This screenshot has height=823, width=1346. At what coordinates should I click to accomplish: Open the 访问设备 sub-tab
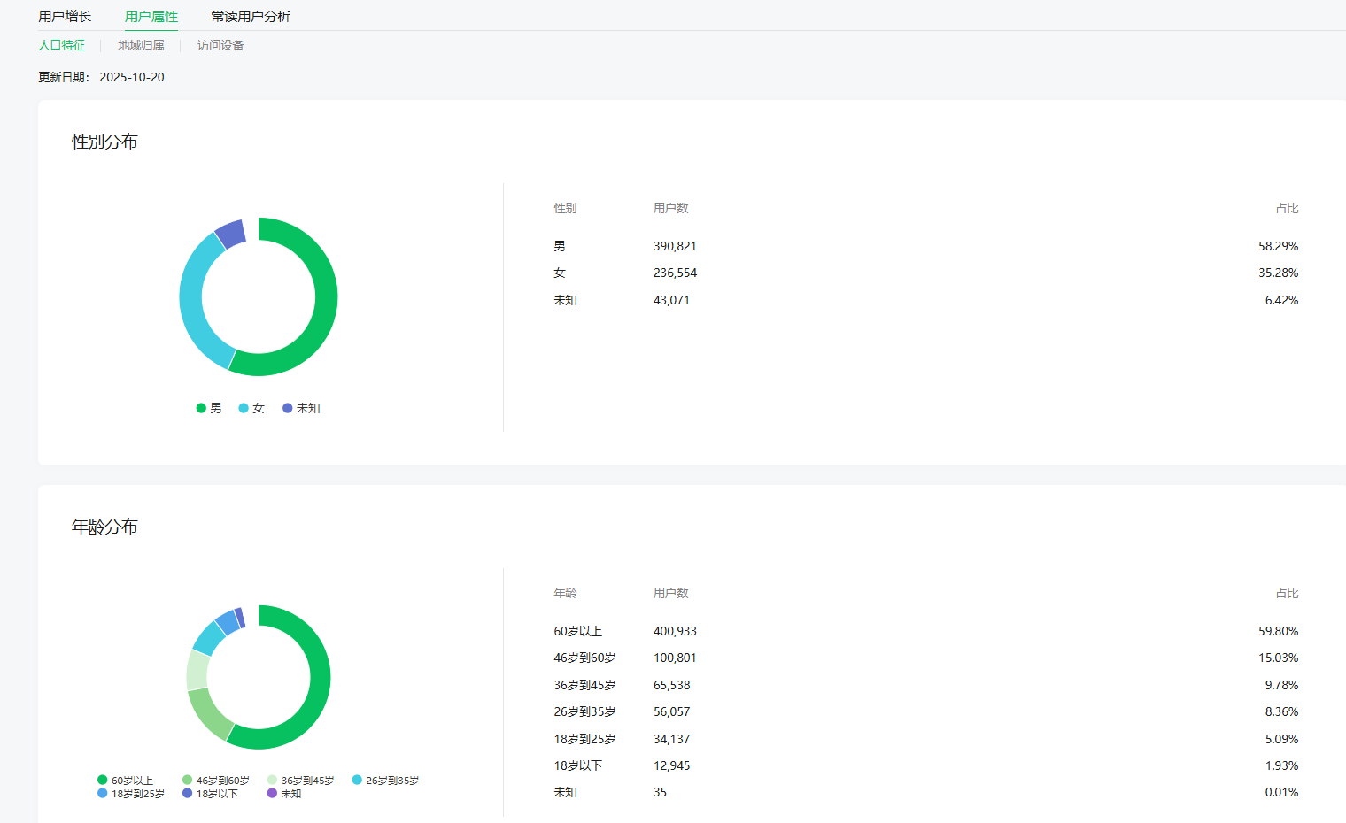(220, 45)
